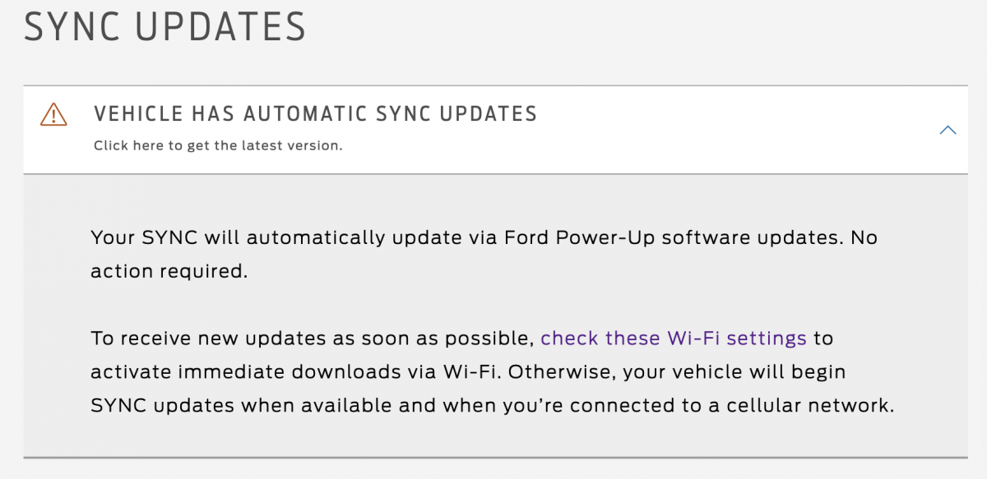This screenshot has width=987, height=479.
Task: Click the "SYNC UPDATES" page heading
Action: coord(164,28)
